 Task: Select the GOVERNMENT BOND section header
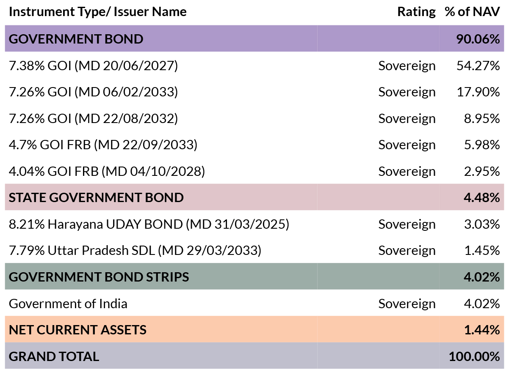pos(254,39)
